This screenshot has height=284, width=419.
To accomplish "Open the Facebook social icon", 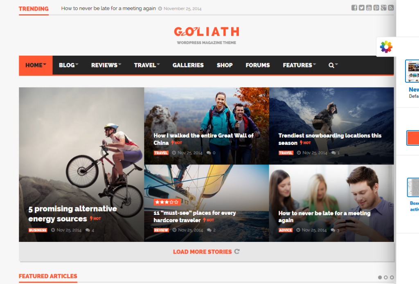I will 354,8.
